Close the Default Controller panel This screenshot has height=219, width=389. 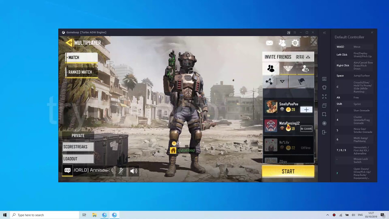click(x=372, y=32)
